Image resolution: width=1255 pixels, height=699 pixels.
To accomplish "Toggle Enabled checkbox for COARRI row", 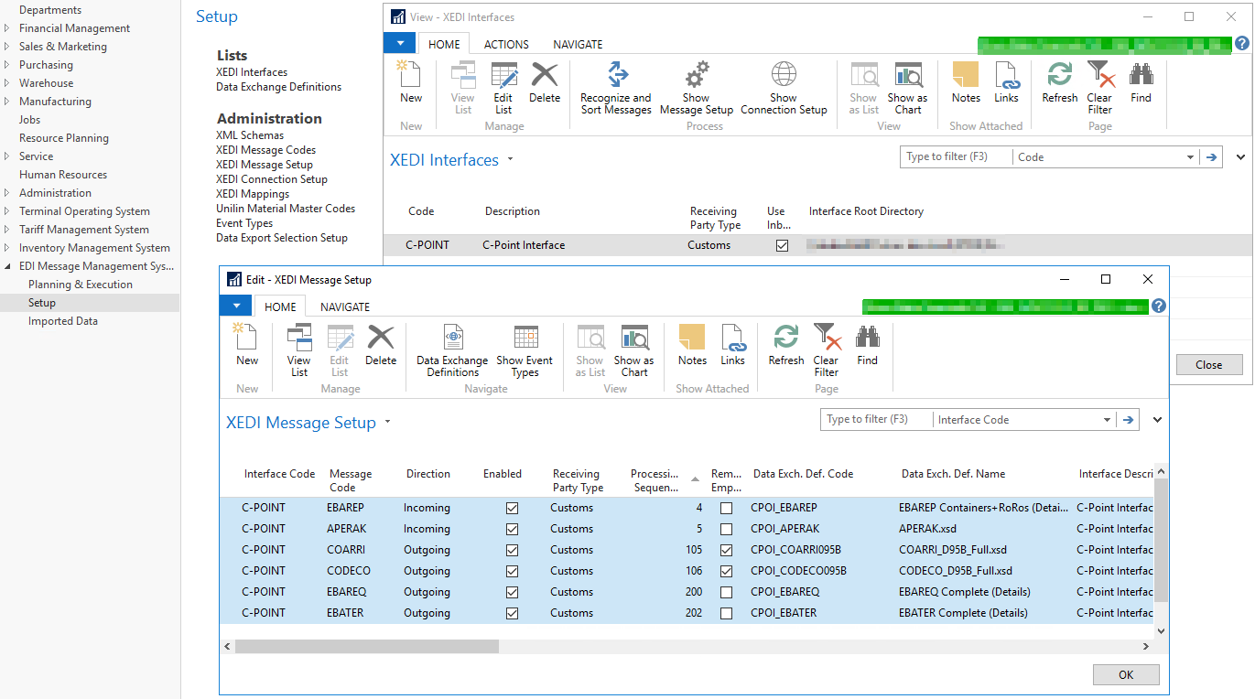I will point(512,550).
